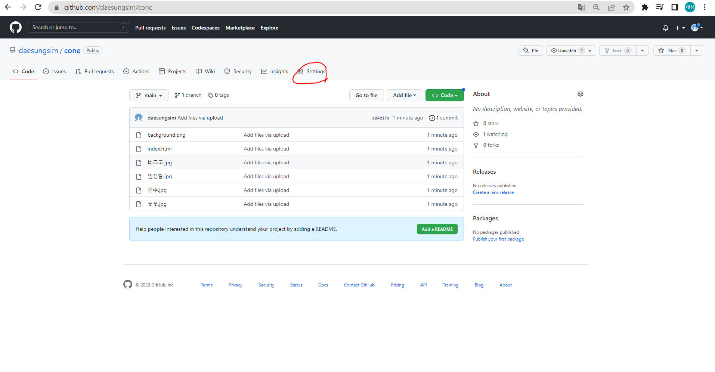Viewport: 715px width, 372px height.
Task: Open background.png file
Action: coord(166,135)
